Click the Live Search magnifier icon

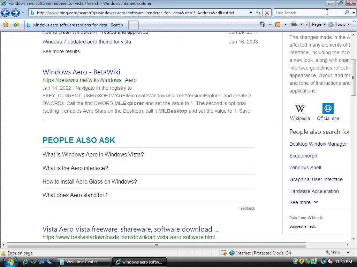pyautogui.click(x=347, y=13)
